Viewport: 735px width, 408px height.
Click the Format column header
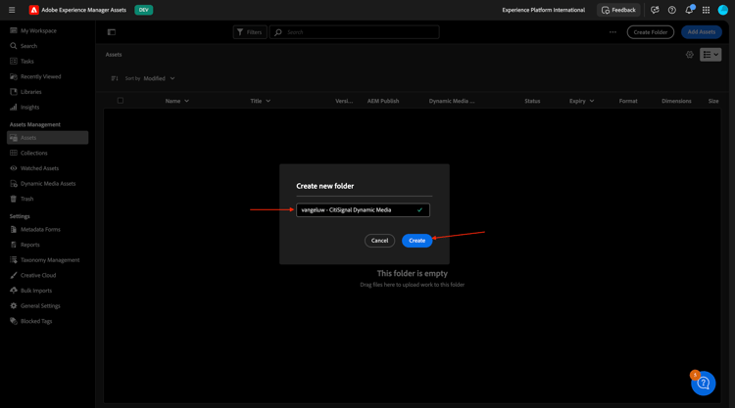pos(627,101)
